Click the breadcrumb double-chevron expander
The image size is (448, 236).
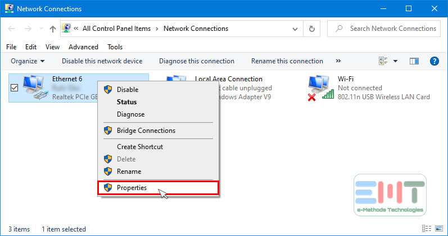[x=76, y=29]
